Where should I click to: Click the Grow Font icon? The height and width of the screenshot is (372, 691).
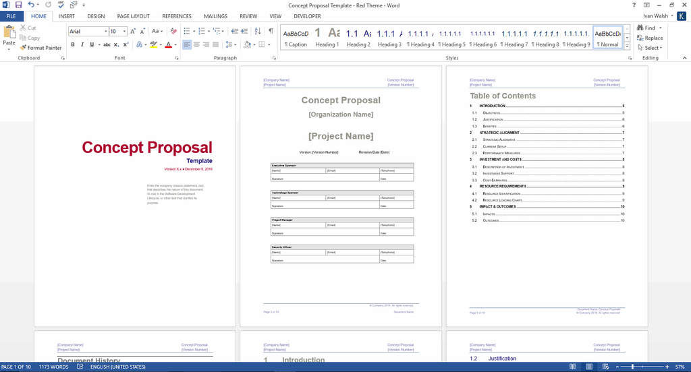pyautogui.click(x=133, y=31)
